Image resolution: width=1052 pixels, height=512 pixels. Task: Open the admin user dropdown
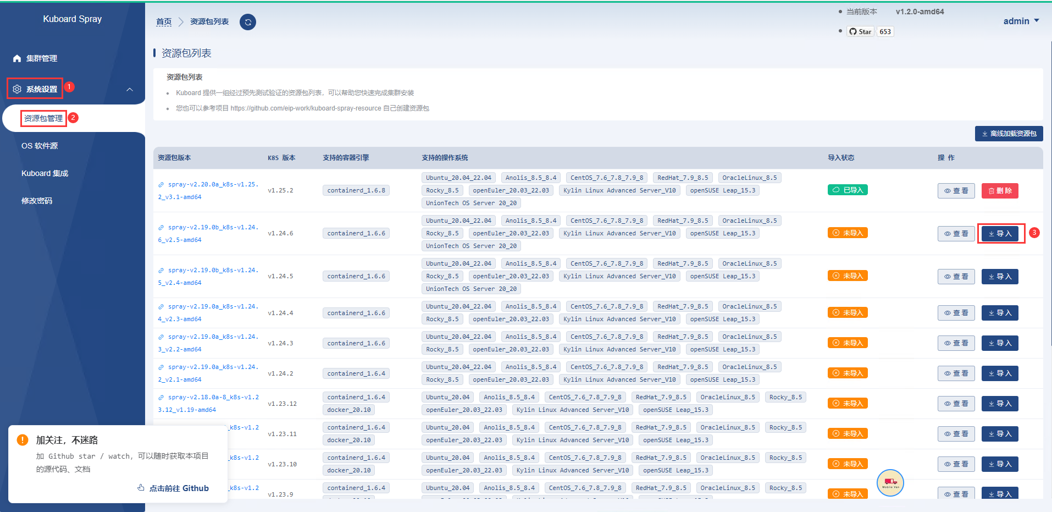click(1021, 21)
